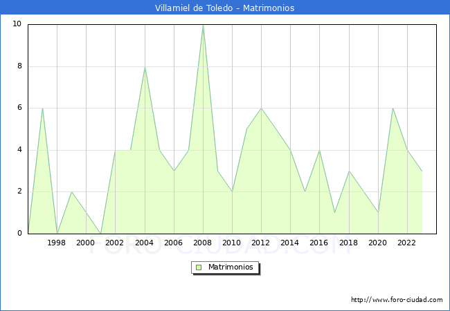The image size is (450, 311).
Task: Click the x-axis label 2004
Action: (144, 243)
